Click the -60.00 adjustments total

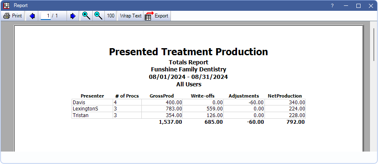pyautogui.click(x=255, y=122)
